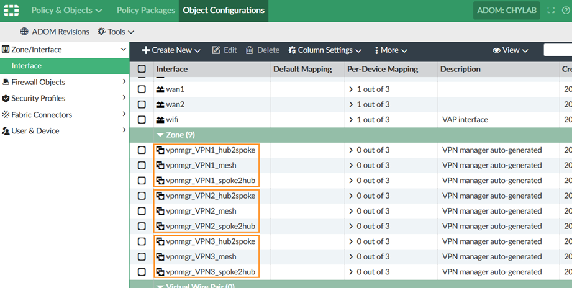Image resolution: width=572 pixels, height=288 pixels.
Task: Open the Tools dropdown menu
Action: pyautogui.click(x=116, y=32)
